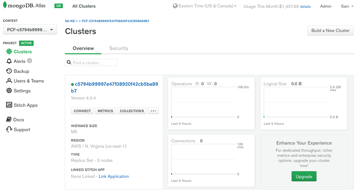Screen dimensions: 359x191
Task: Click the M5 instance size value
Action: tap(74, 132)
